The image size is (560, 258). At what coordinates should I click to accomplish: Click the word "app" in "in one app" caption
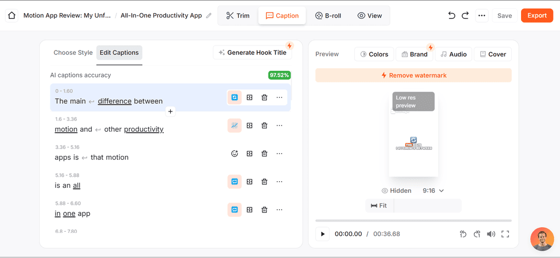pyautogui.click(x=84, y=214)
